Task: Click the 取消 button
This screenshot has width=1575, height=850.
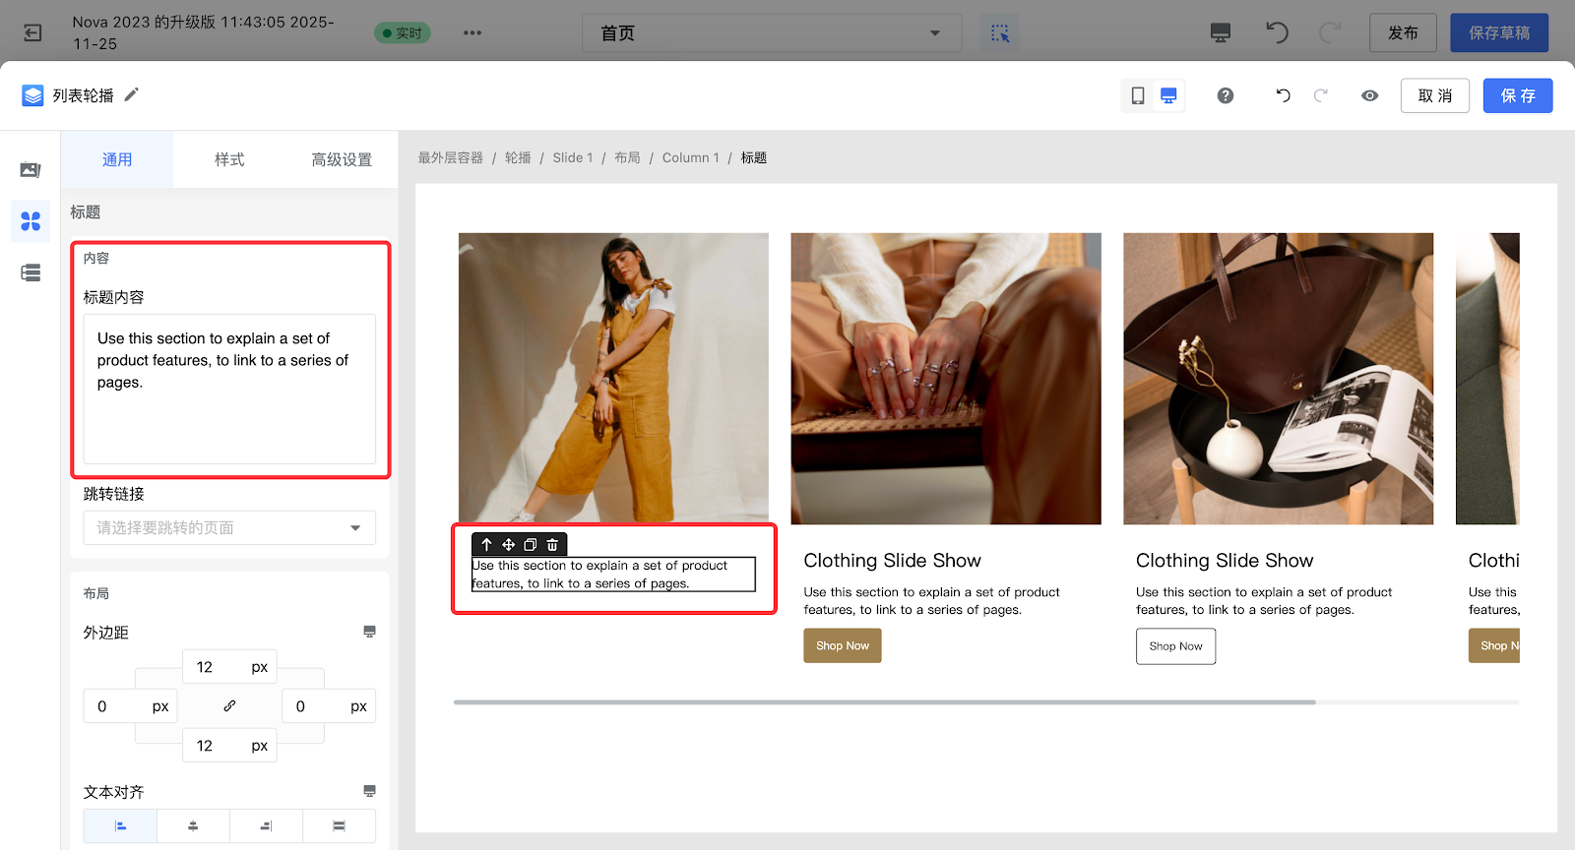Action: 1434,95
